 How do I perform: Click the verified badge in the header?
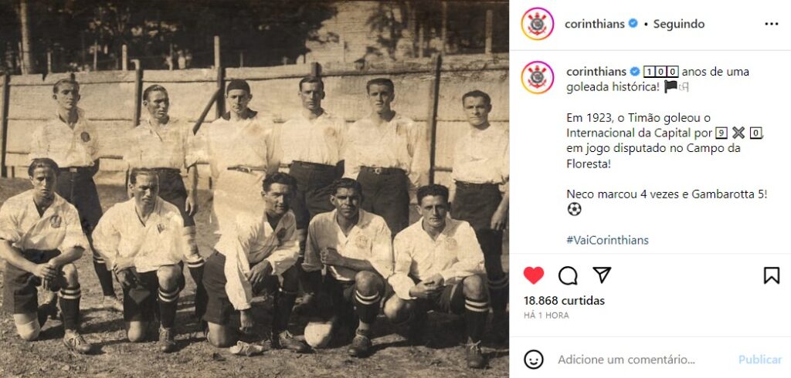(x=633, y=24)
